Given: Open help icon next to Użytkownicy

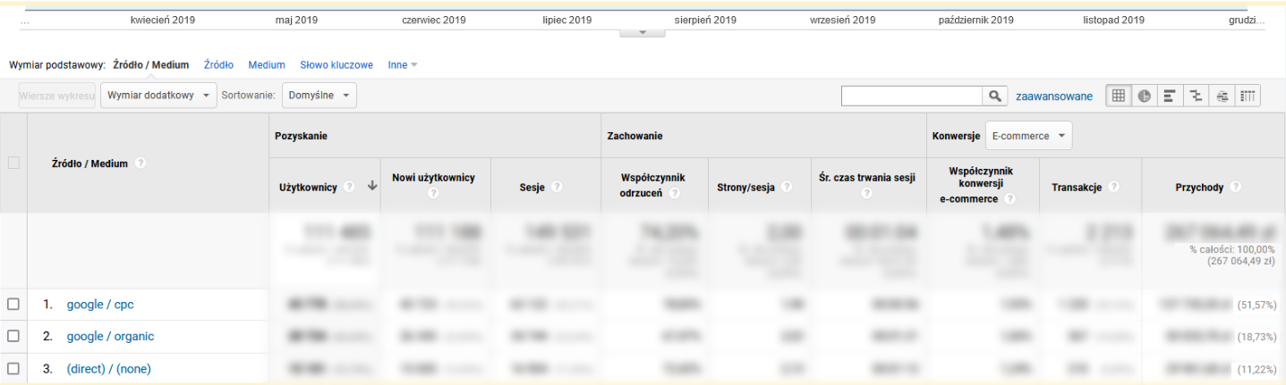Looking at the screenshot, I should [349, 187].
